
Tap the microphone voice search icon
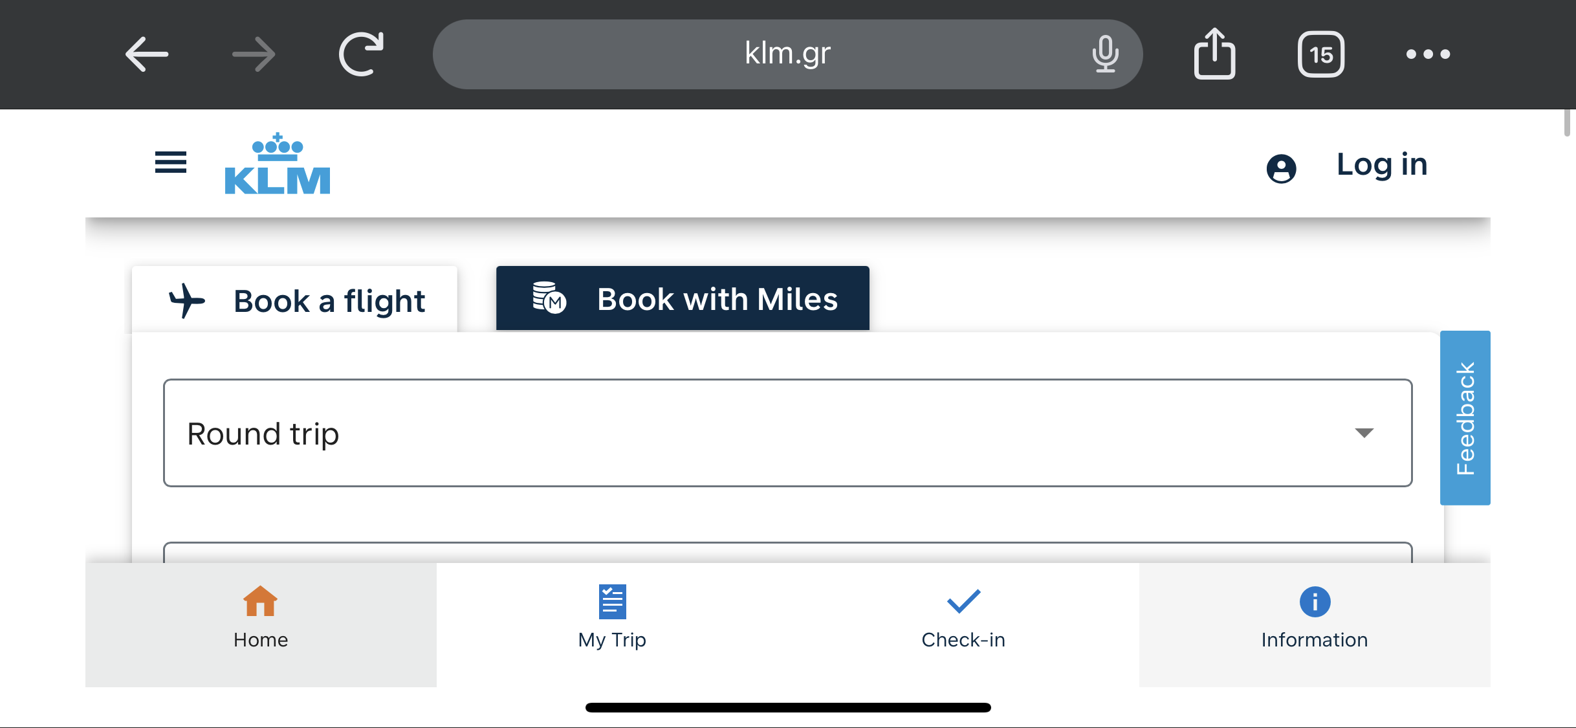[x=1106, y=54]
